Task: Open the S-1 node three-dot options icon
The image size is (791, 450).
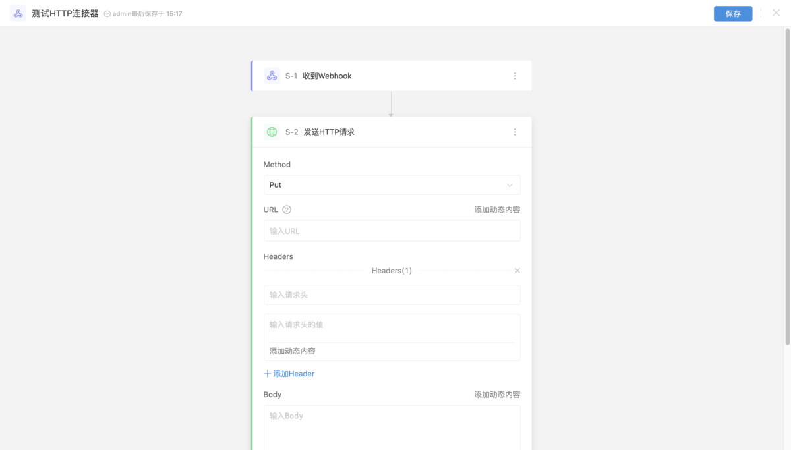Action: pos(515,76)
